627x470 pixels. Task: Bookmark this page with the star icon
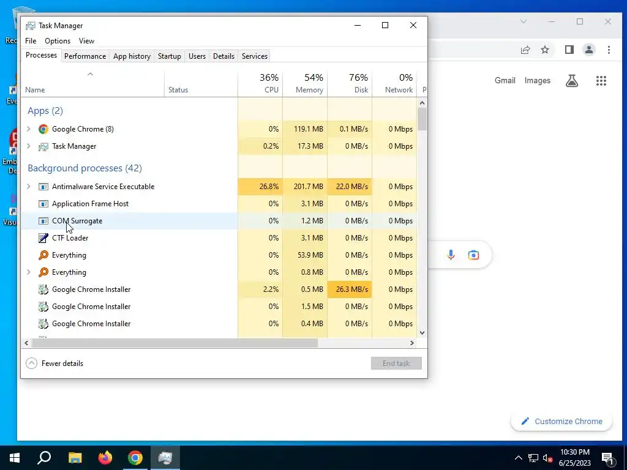point(544,50)
